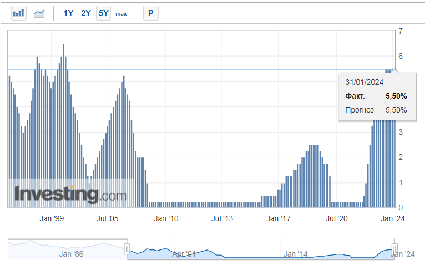Viewport: 425px width, 270px height.
Task: Choose the 5Y time range
Action: pyautogui.click(x=103, y=13)
